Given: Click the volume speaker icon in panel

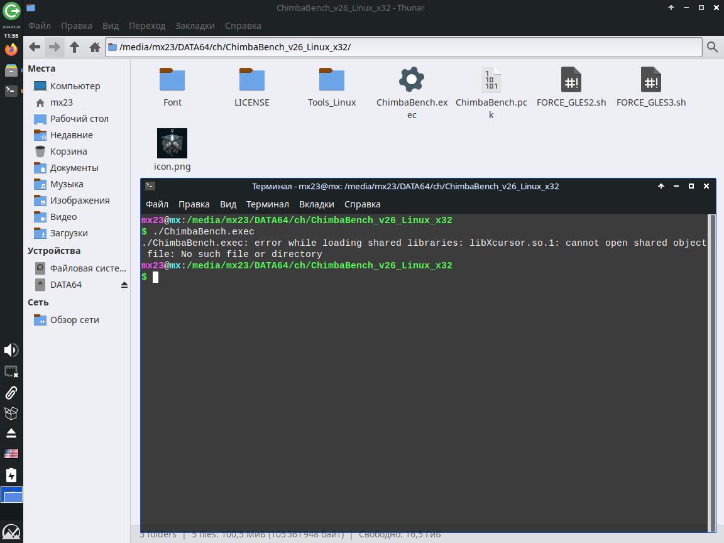Looking at the screenshot, I should tap(11, 350).
